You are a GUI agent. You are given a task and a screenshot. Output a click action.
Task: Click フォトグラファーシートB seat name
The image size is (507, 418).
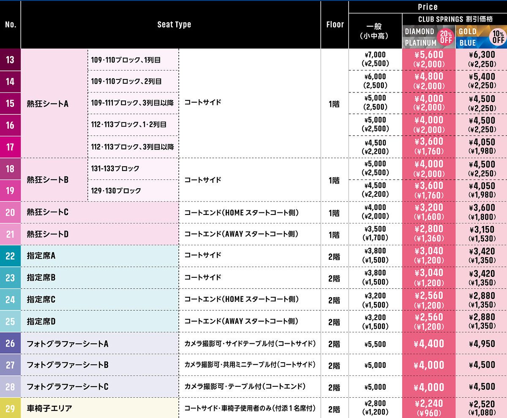click(x=68, y=365)
